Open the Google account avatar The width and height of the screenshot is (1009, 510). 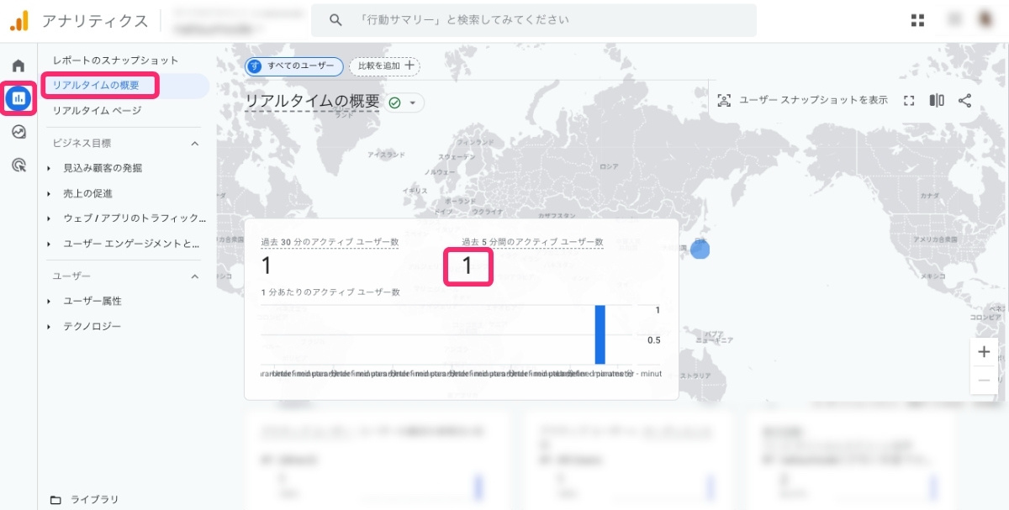click(985, 18)
